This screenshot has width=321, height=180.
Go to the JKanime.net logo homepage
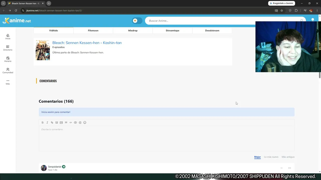[17, 21]
